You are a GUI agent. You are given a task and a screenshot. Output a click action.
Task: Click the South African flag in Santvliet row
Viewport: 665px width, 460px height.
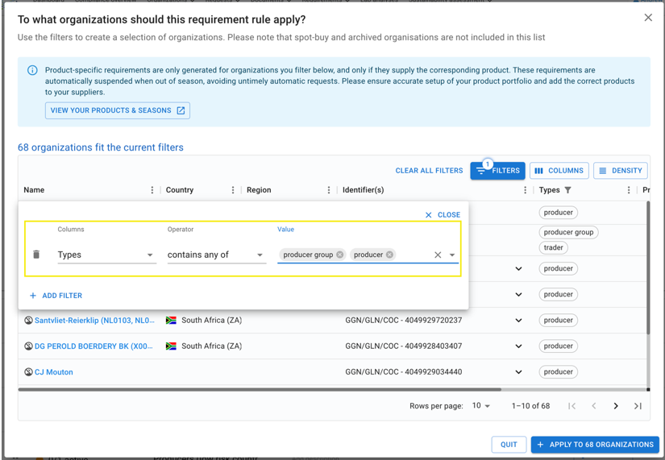171,320
